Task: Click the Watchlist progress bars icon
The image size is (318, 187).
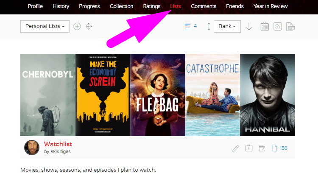Action: click(262, 148)
